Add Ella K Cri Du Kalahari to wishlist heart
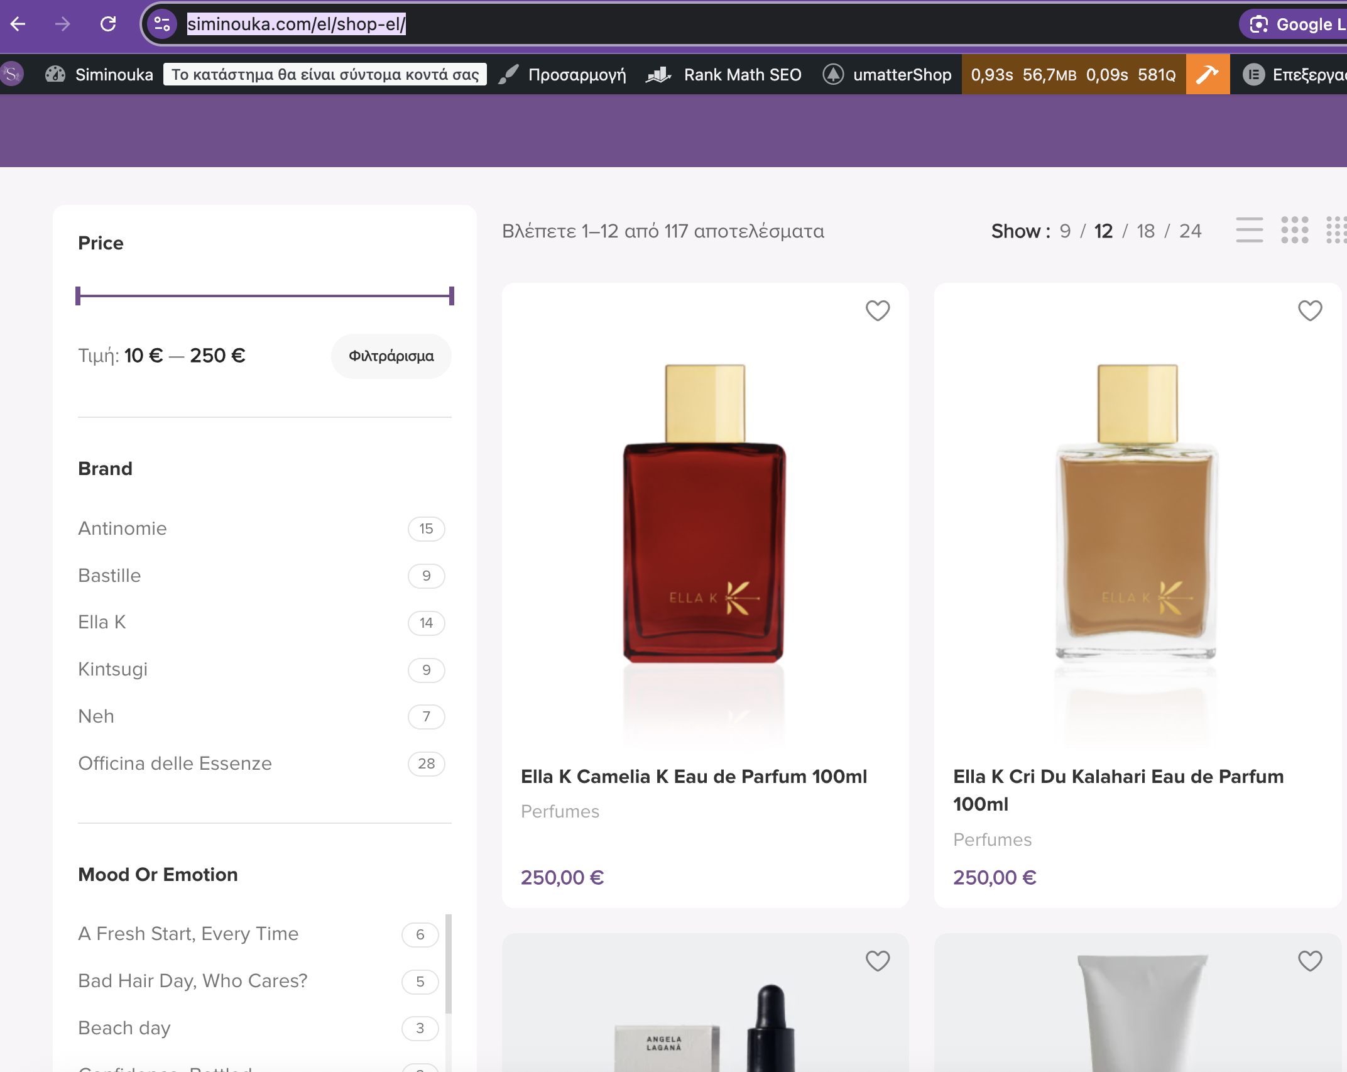1347x1072 pixels. click(x=1310, y=310)
